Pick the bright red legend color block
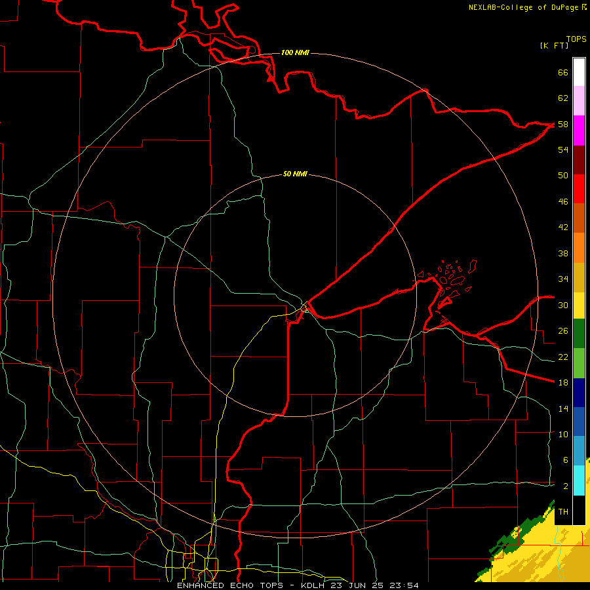Image resolution: width=590 pixels, height=590 pixels. pos(579,189)
